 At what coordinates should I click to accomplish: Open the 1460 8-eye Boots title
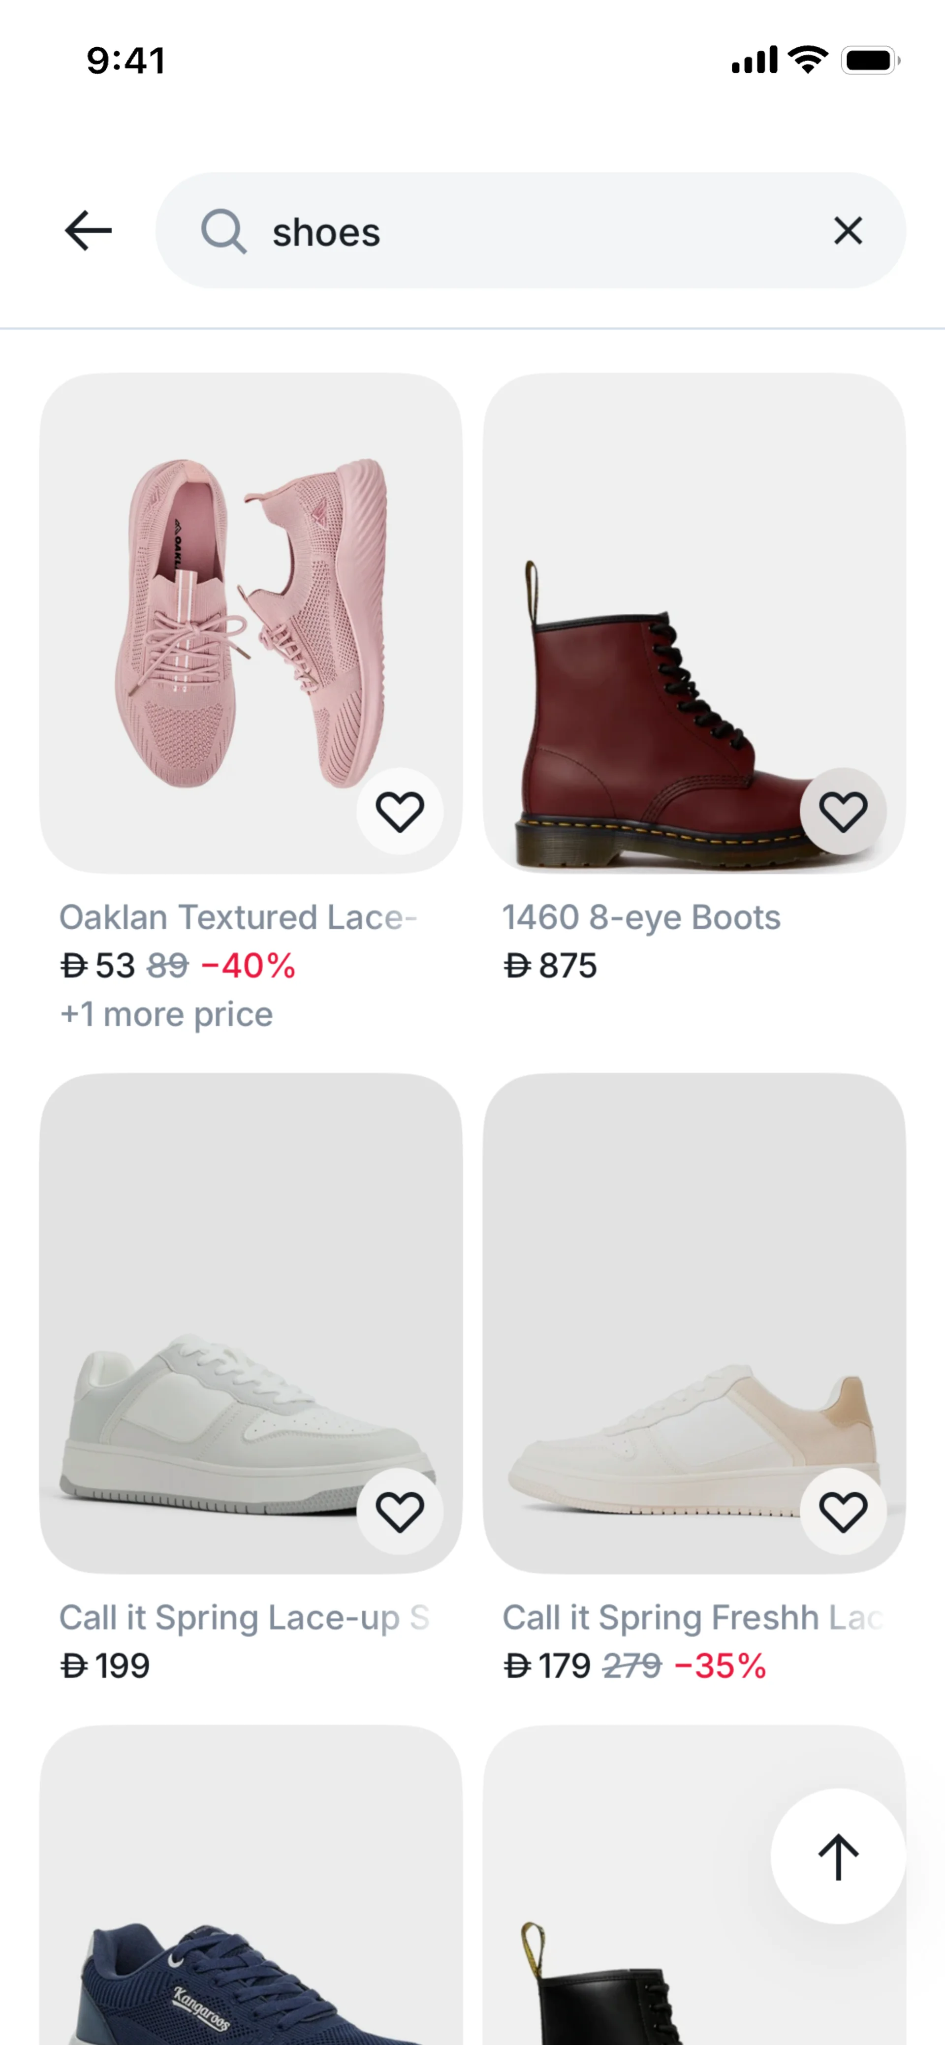coord(642,917)
